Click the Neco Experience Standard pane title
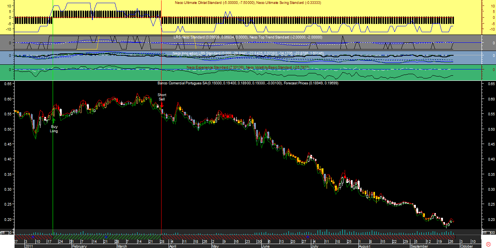 coord(248,67)
